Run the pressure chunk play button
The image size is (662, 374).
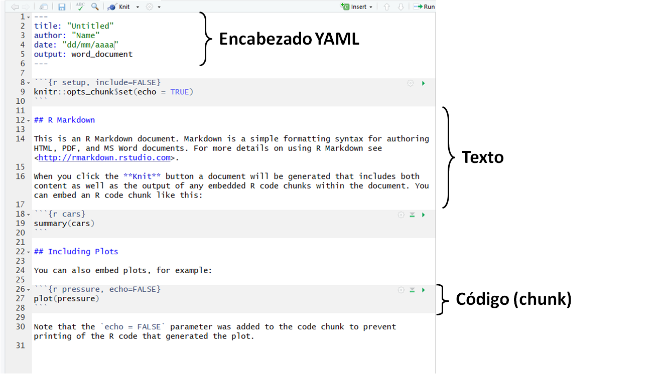pos(424,290)
